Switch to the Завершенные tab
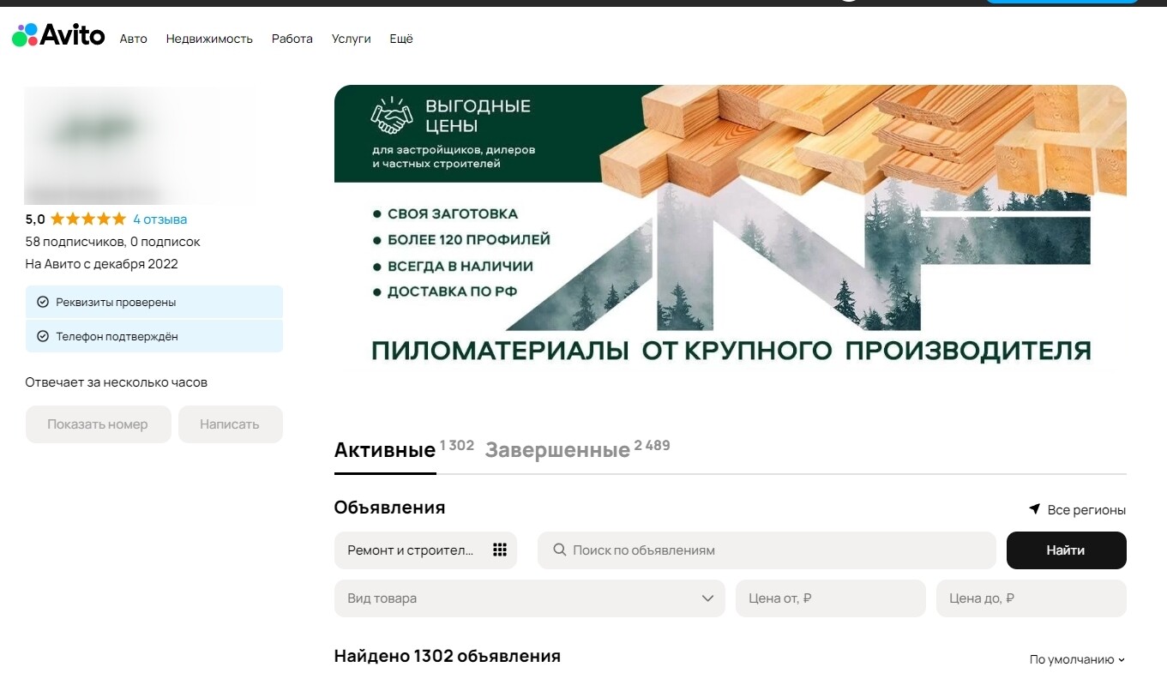1167x673 pixels. point(558,450)
